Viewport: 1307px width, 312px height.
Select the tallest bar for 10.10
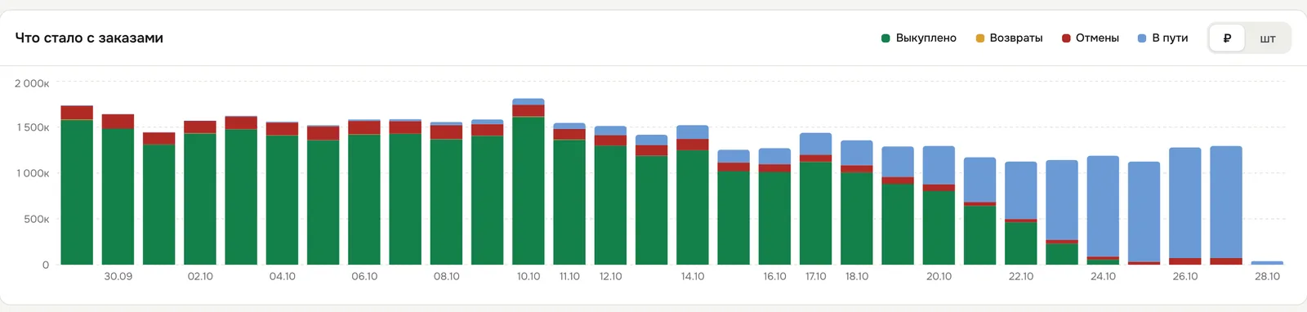tap(529, 181)
